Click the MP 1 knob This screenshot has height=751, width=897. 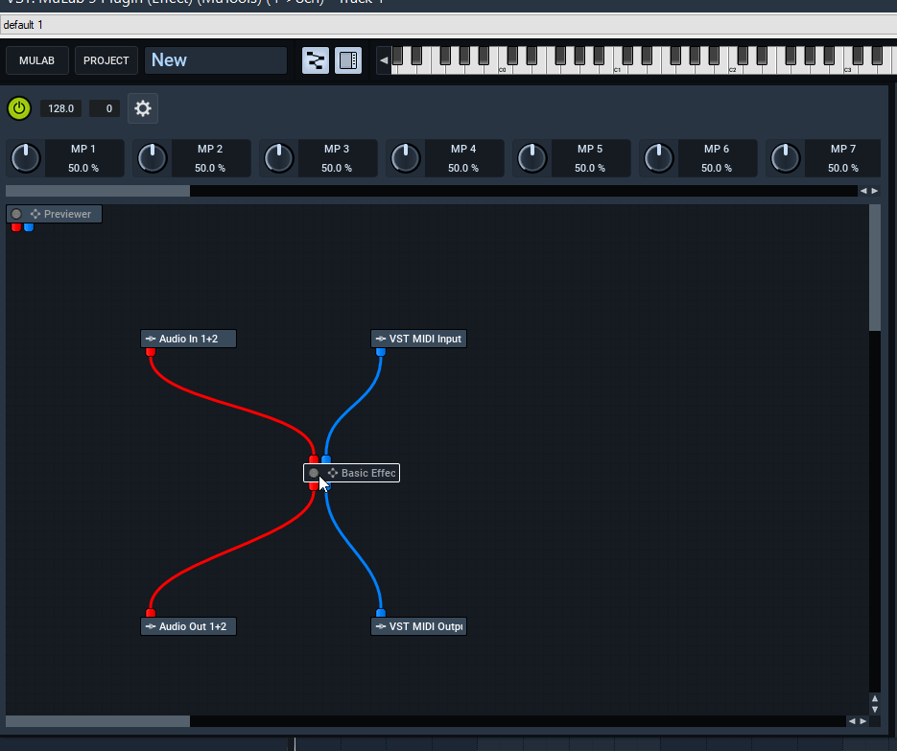[26, 158]
